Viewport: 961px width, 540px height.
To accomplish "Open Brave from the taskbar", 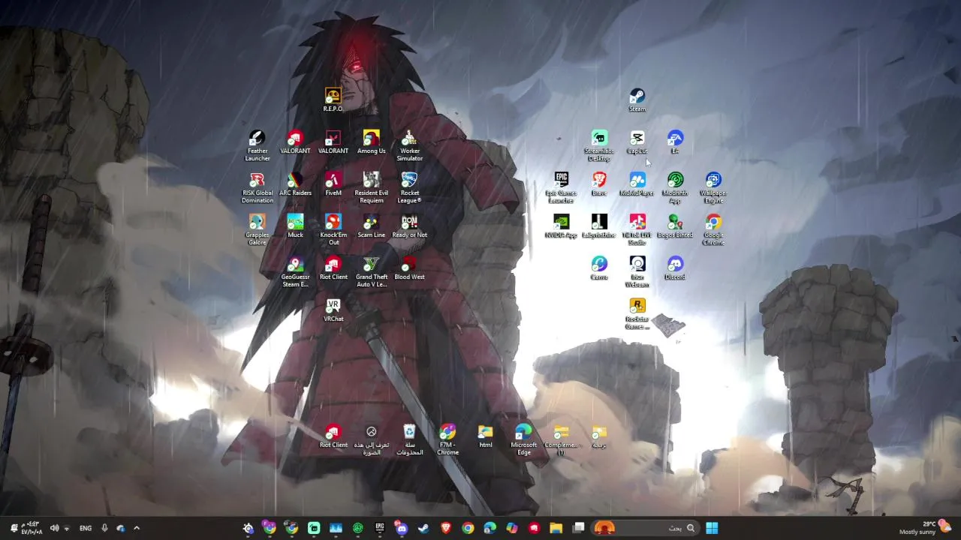I will point(446,528).
